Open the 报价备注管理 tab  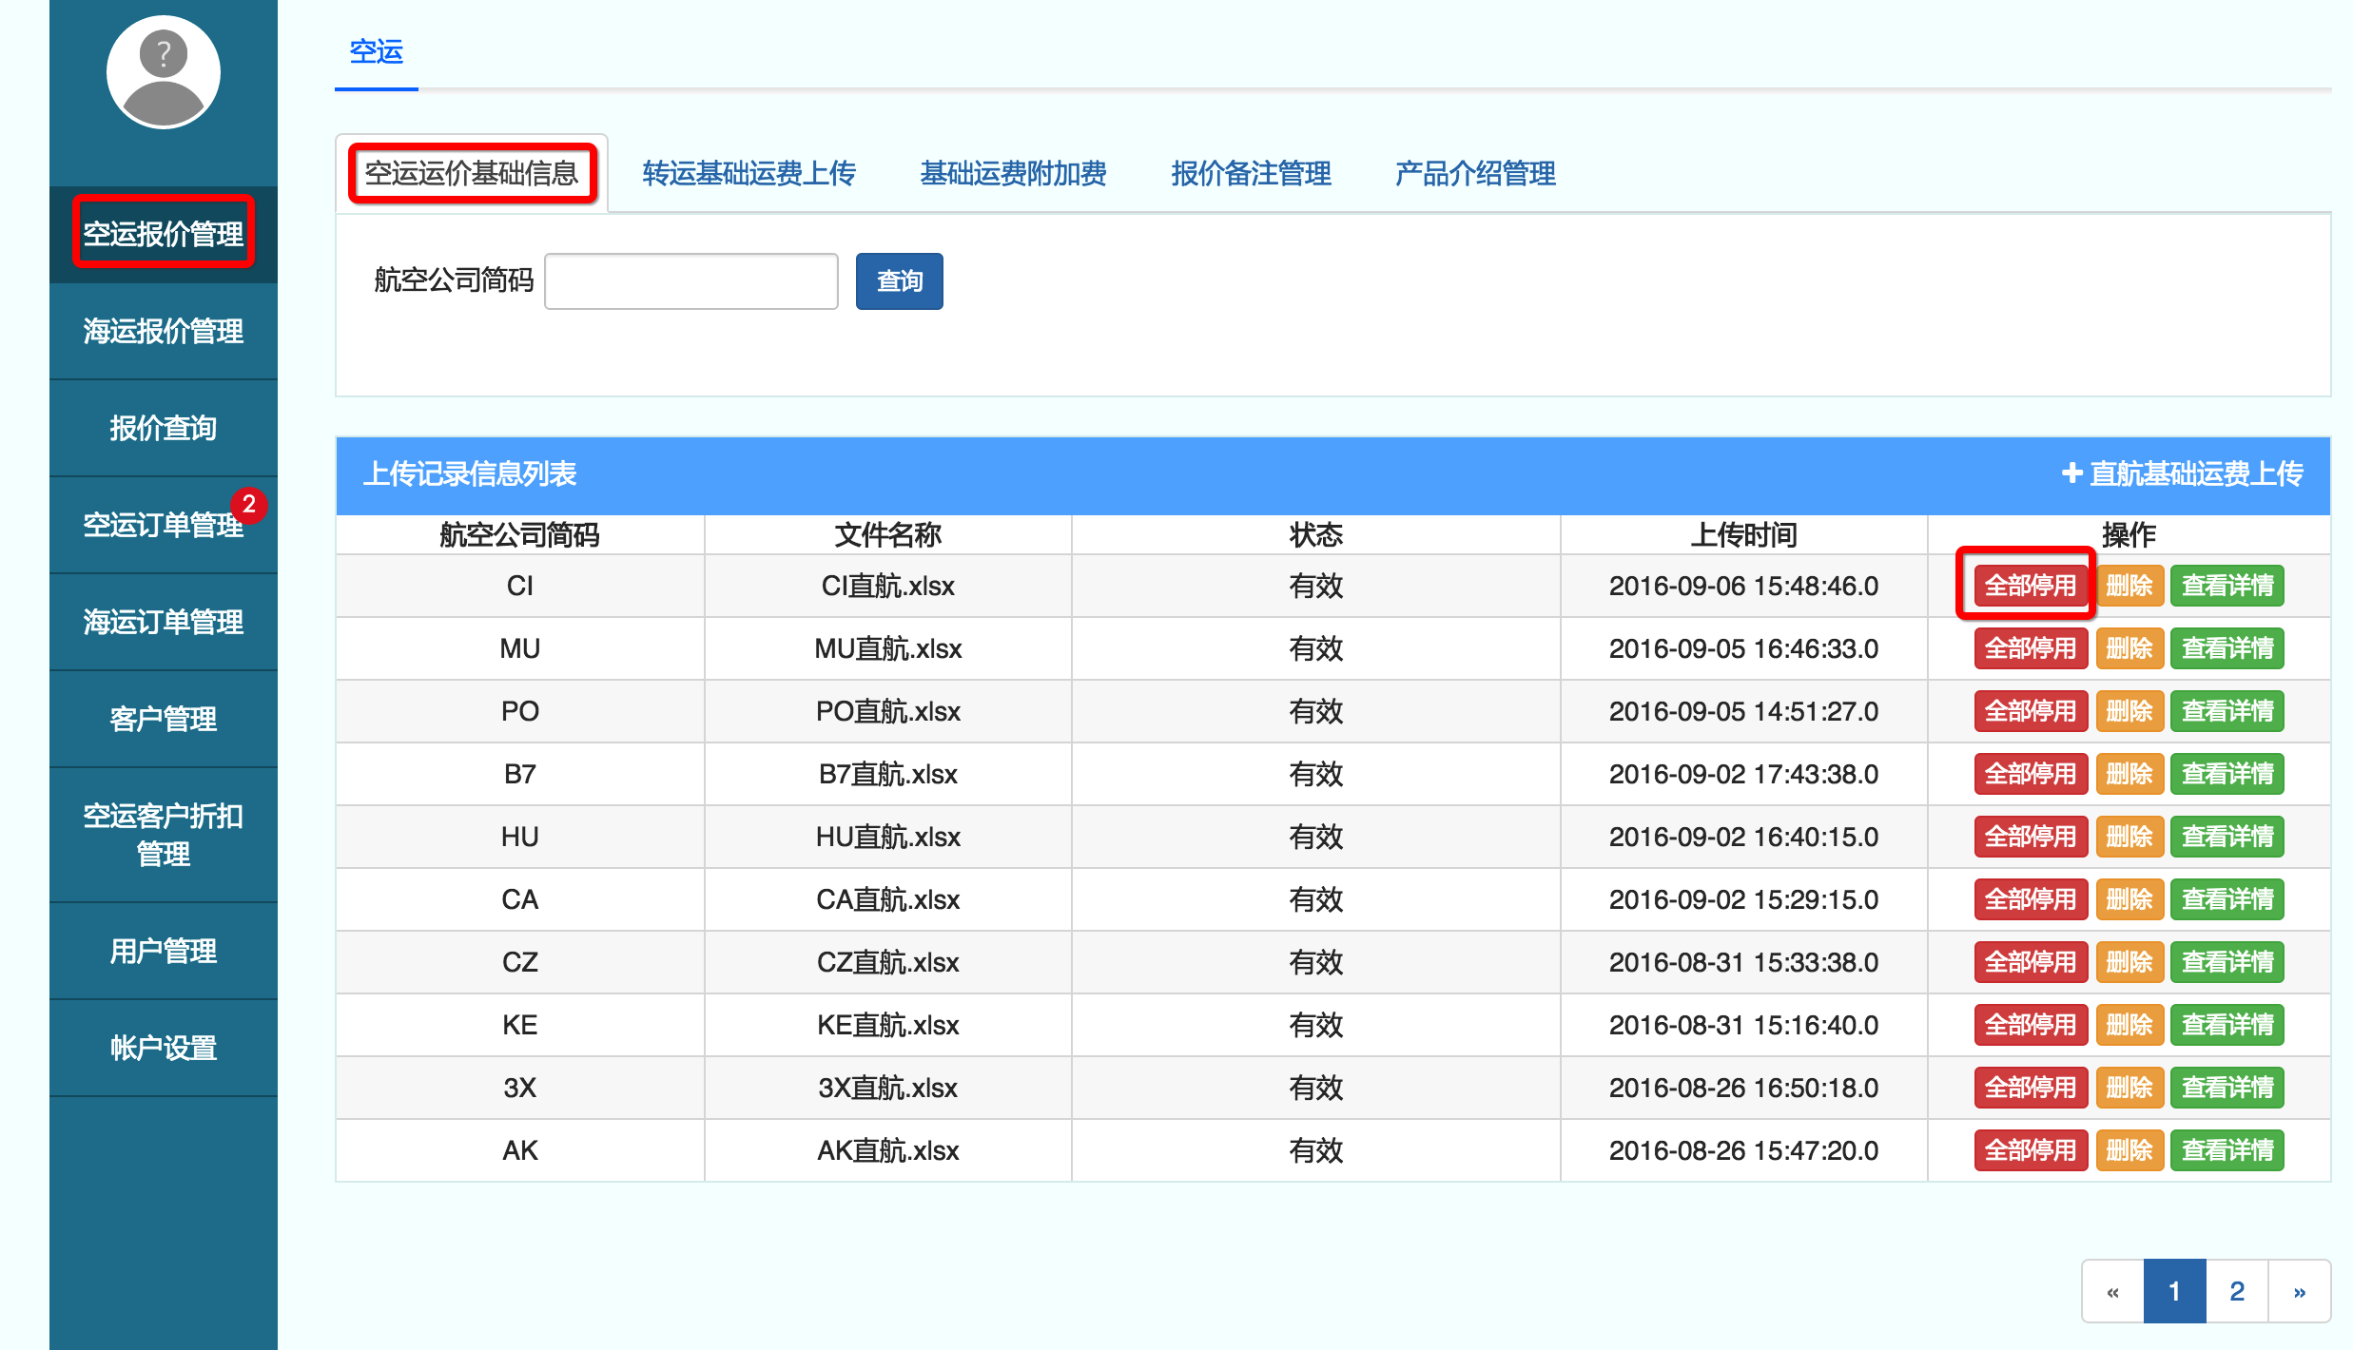[1251, 173]
